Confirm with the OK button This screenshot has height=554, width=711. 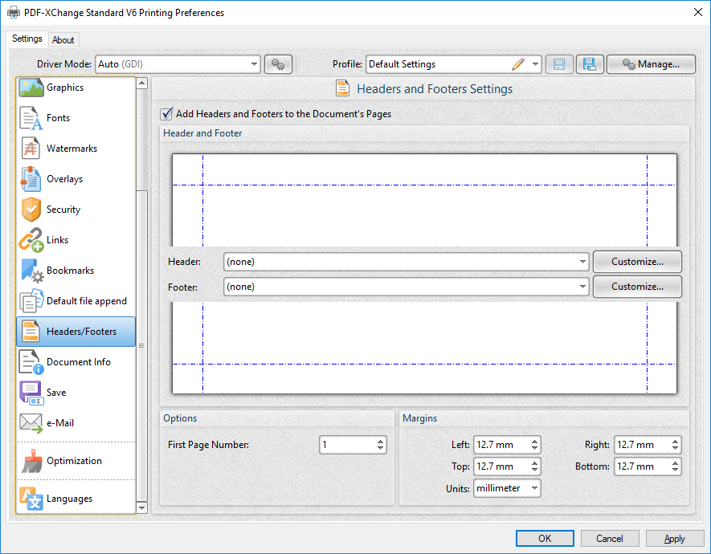pos(545,539)
